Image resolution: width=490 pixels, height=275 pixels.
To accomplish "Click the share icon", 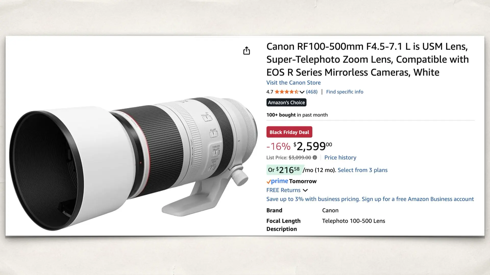I will [x=247, y=51].
